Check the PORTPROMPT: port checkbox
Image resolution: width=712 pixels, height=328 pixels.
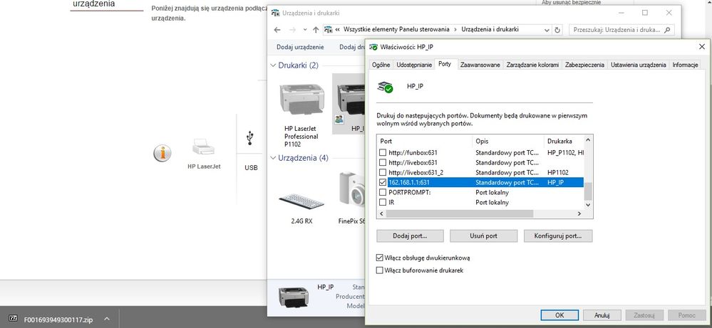tap(383, 193)
